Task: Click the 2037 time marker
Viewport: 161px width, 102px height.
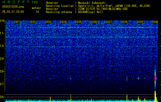Action: tap(109, 22)
